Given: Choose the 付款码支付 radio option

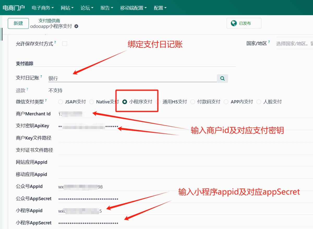Looking at the screenshot, I should (x=193, y=102).
